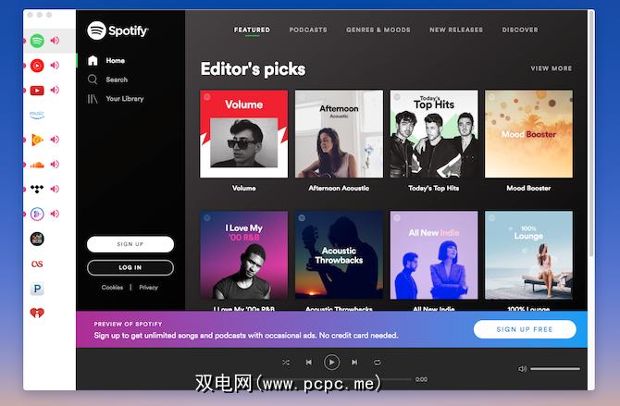Viewport: 620px width, 406px height.
Task: Click the 'Today's Top Hits' title text
Action: click(434, 188)
